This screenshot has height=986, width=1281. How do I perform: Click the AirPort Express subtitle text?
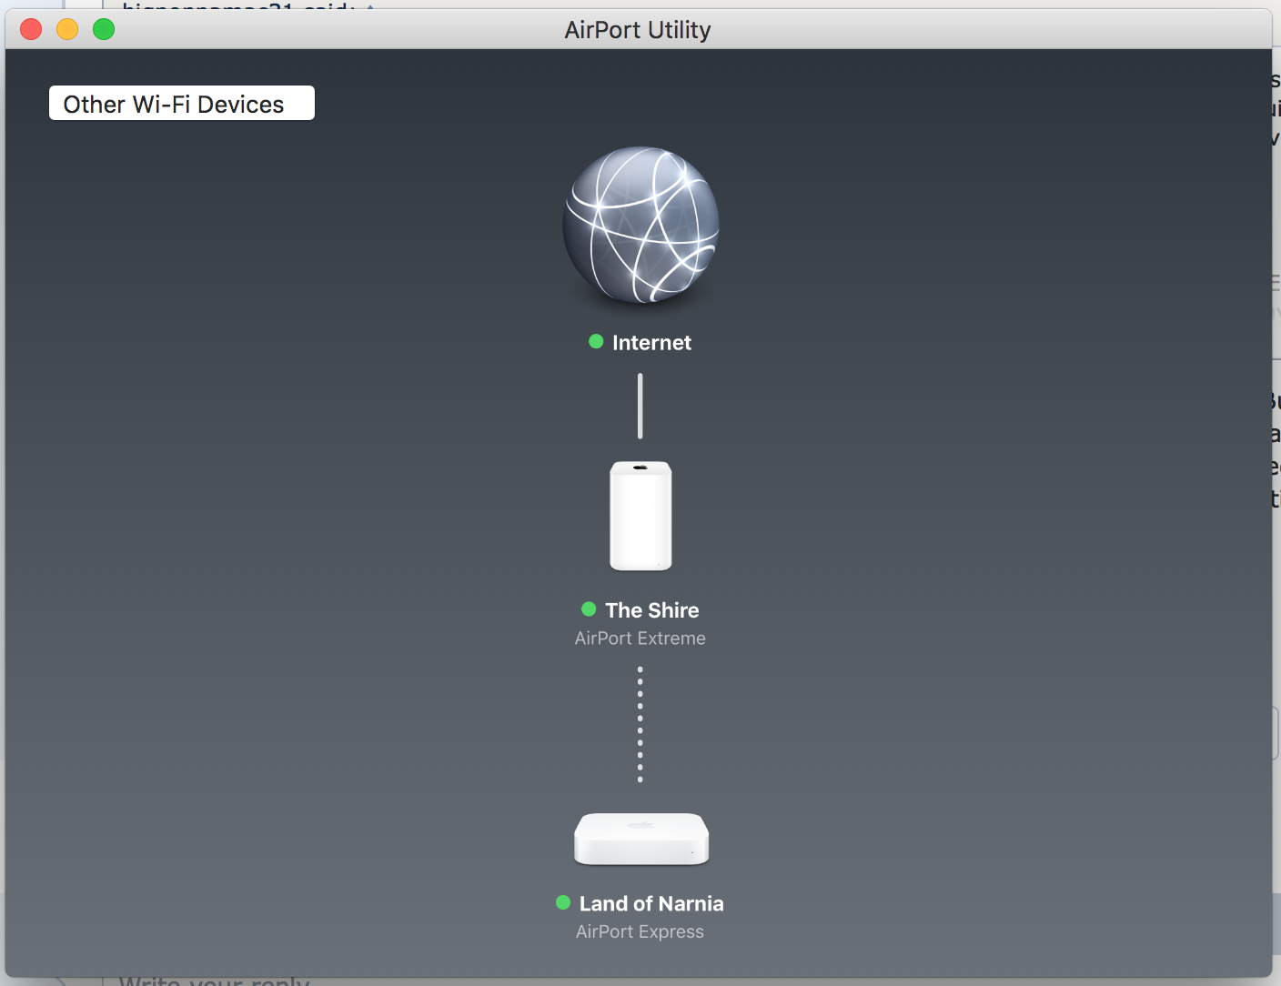(x=640, y=931)
